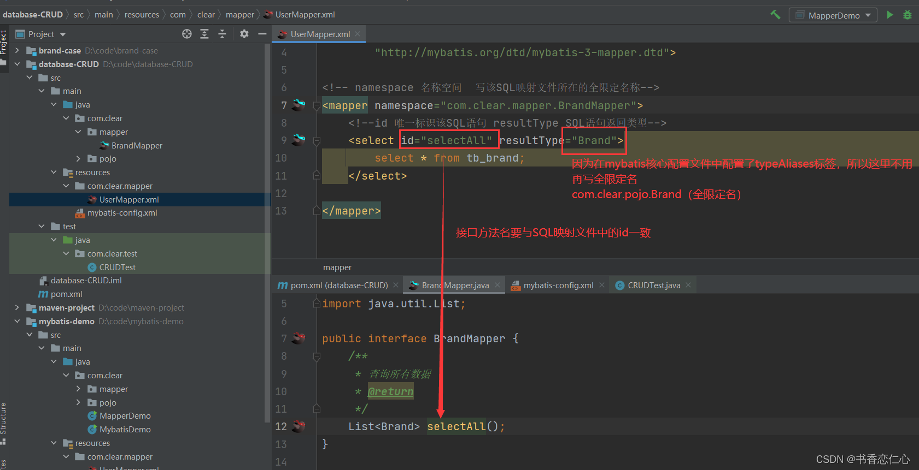Click the Expand All icon in Project panel
The width and height of the screenshot is (919, 470).
[x=204, y=34]
